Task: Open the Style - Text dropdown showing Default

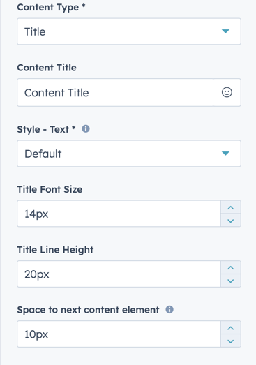Action: [x=129, y=154]
